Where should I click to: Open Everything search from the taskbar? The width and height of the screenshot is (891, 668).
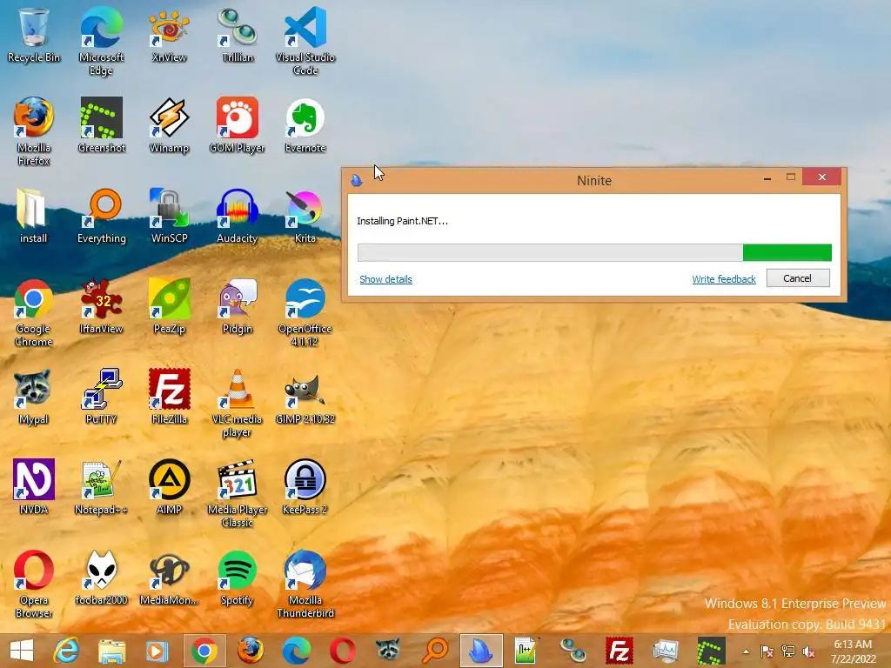click(435, 651)
